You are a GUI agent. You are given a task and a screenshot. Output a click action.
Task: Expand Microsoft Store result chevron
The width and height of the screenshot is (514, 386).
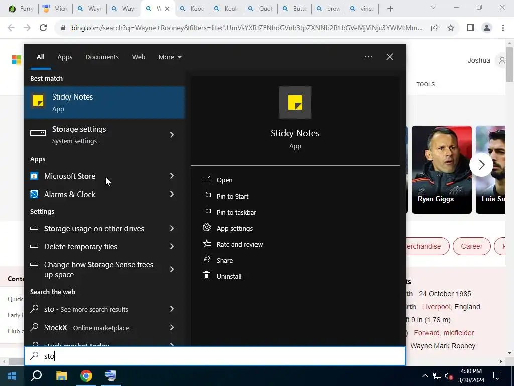[x=172, y=176]
